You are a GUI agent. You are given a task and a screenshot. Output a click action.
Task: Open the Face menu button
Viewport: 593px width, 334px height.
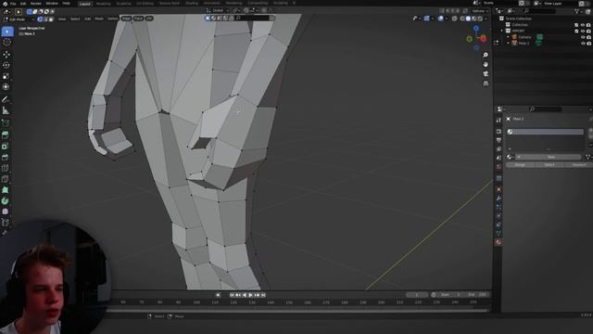(x=138, y=19)
